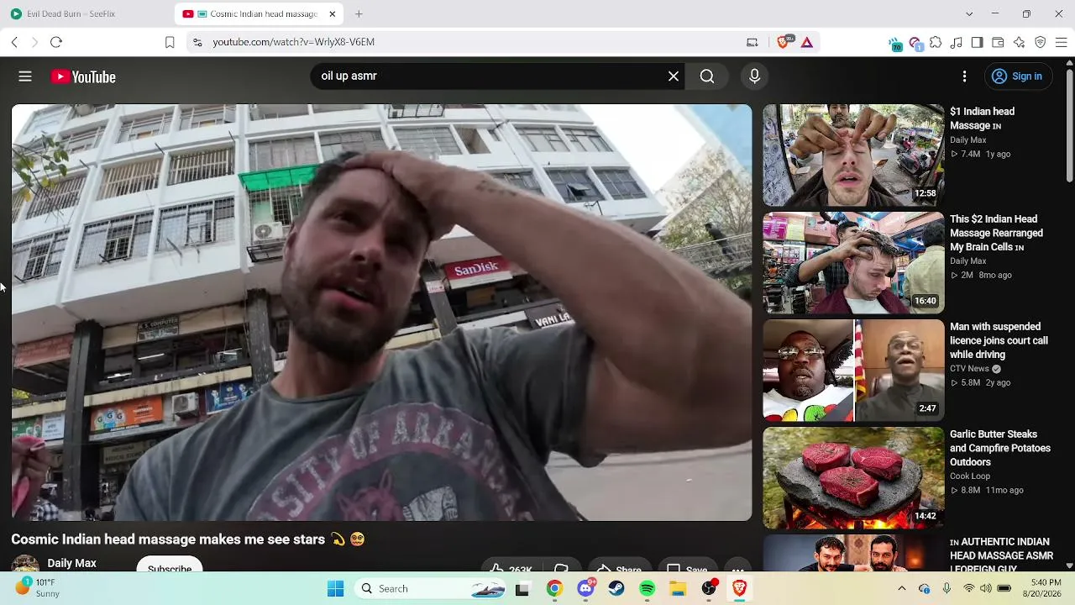
Task: Open the Garlic Butter Steaks thumbnail
Action: tap(853, 478)
